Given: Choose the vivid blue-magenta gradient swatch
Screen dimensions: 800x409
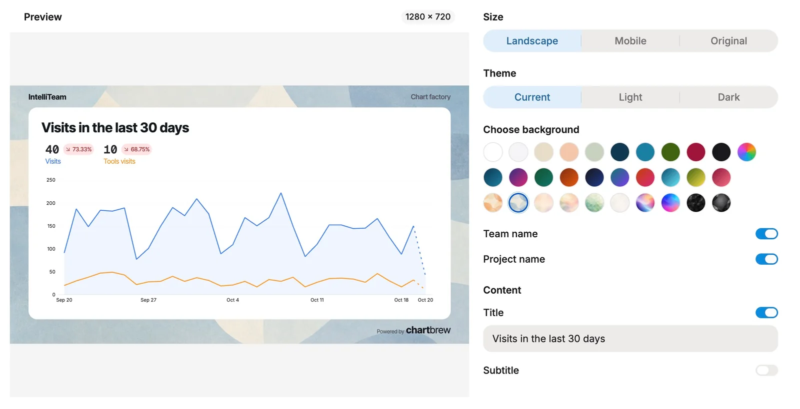Looking at the screenshot, I should point(670,203).
